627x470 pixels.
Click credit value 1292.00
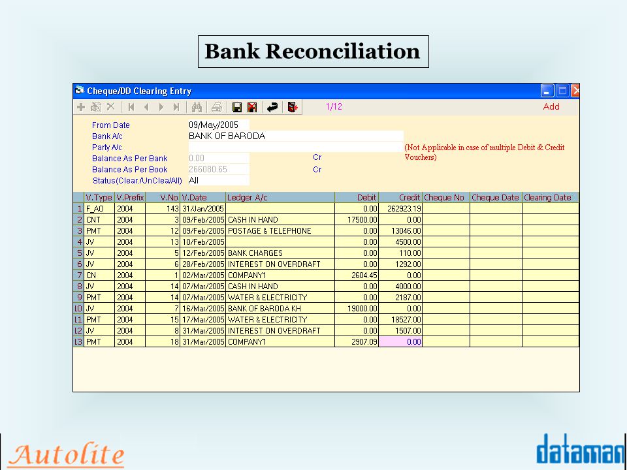pos(400,264)
